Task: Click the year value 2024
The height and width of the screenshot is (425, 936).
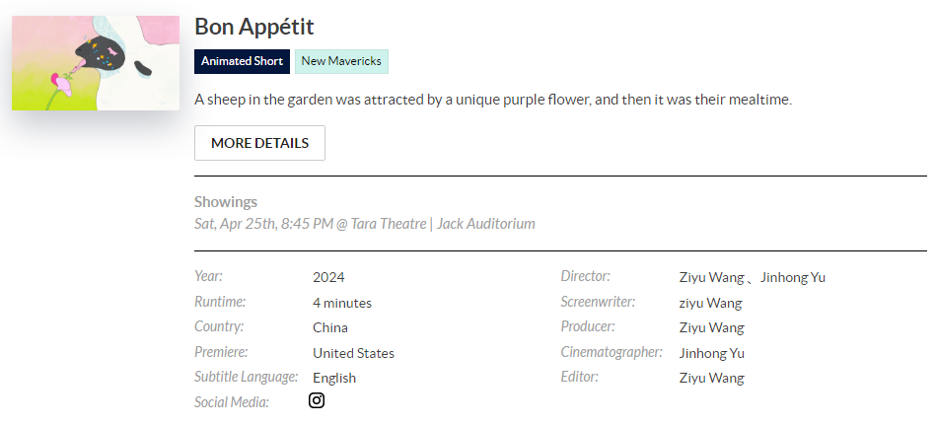Action: tap(328, 277)
